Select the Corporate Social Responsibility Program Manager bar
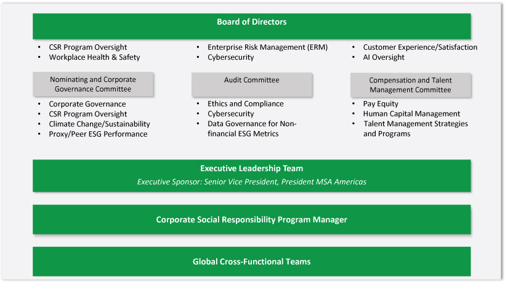 click(x=251, y=220)
